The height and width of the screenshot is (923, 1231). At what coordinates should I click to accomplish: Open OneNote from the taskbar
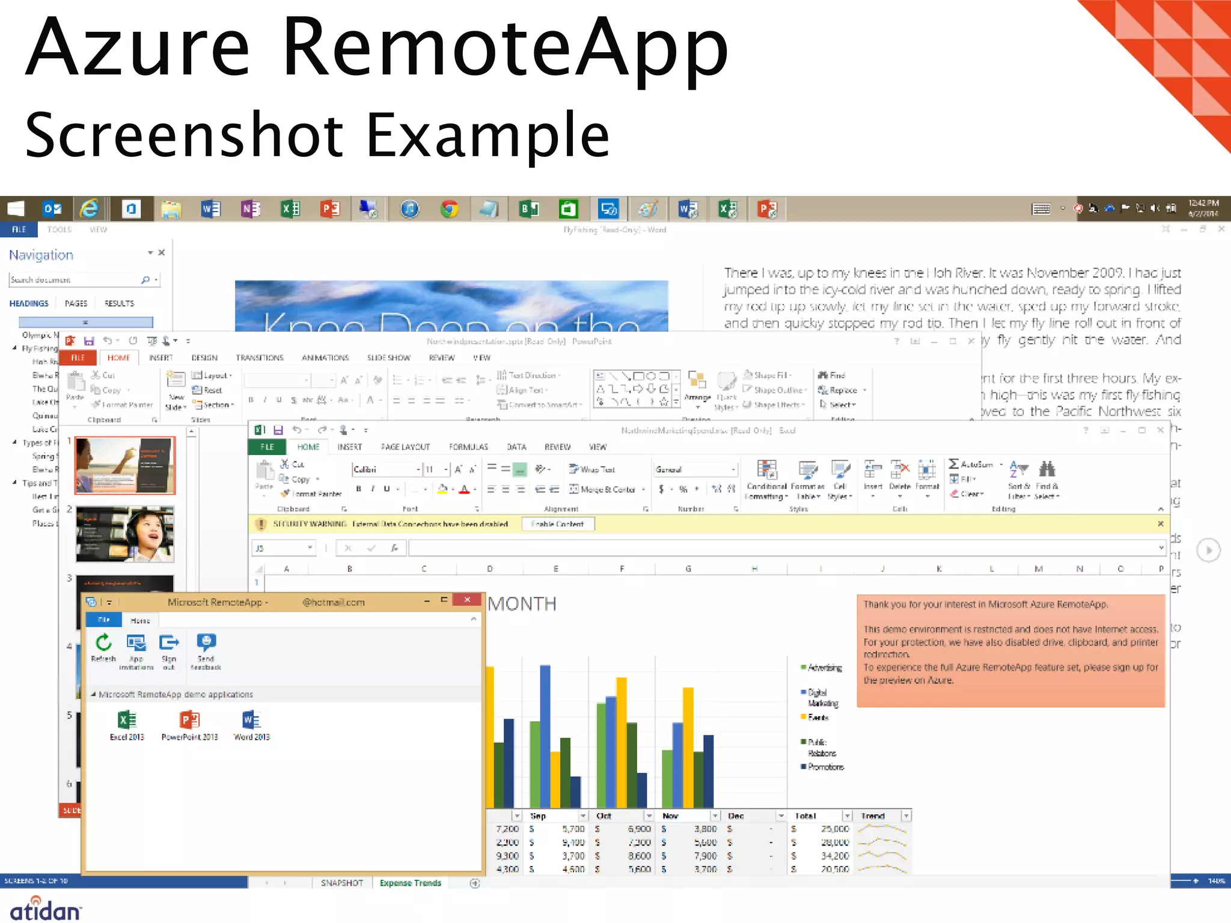click(x=251, y=209)
